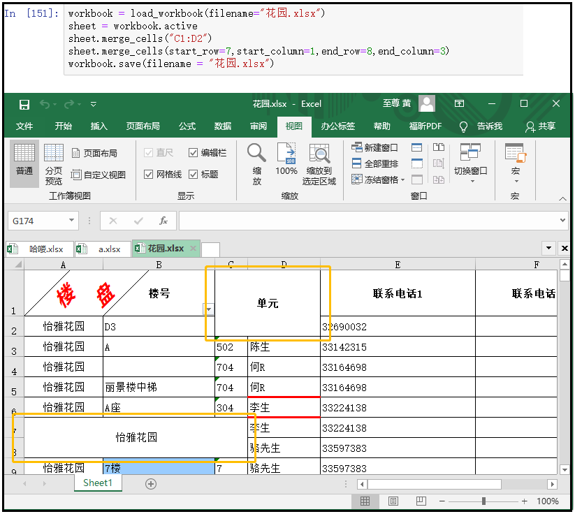
Task: Click the Page Layout status bar icon
Action: 393,501
